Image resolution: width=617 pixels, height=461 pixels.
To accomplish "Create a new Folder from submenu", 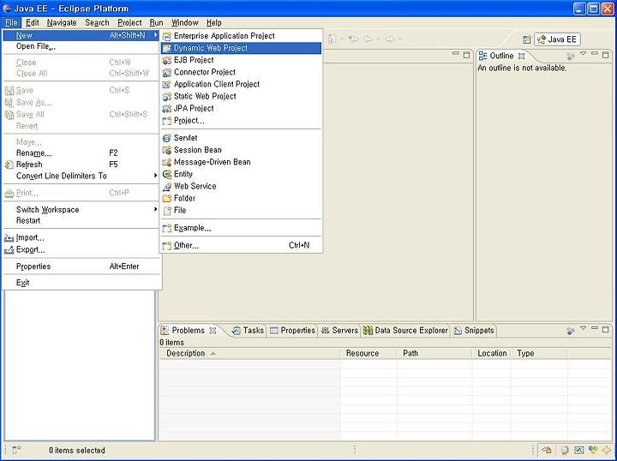I will 241,198.
